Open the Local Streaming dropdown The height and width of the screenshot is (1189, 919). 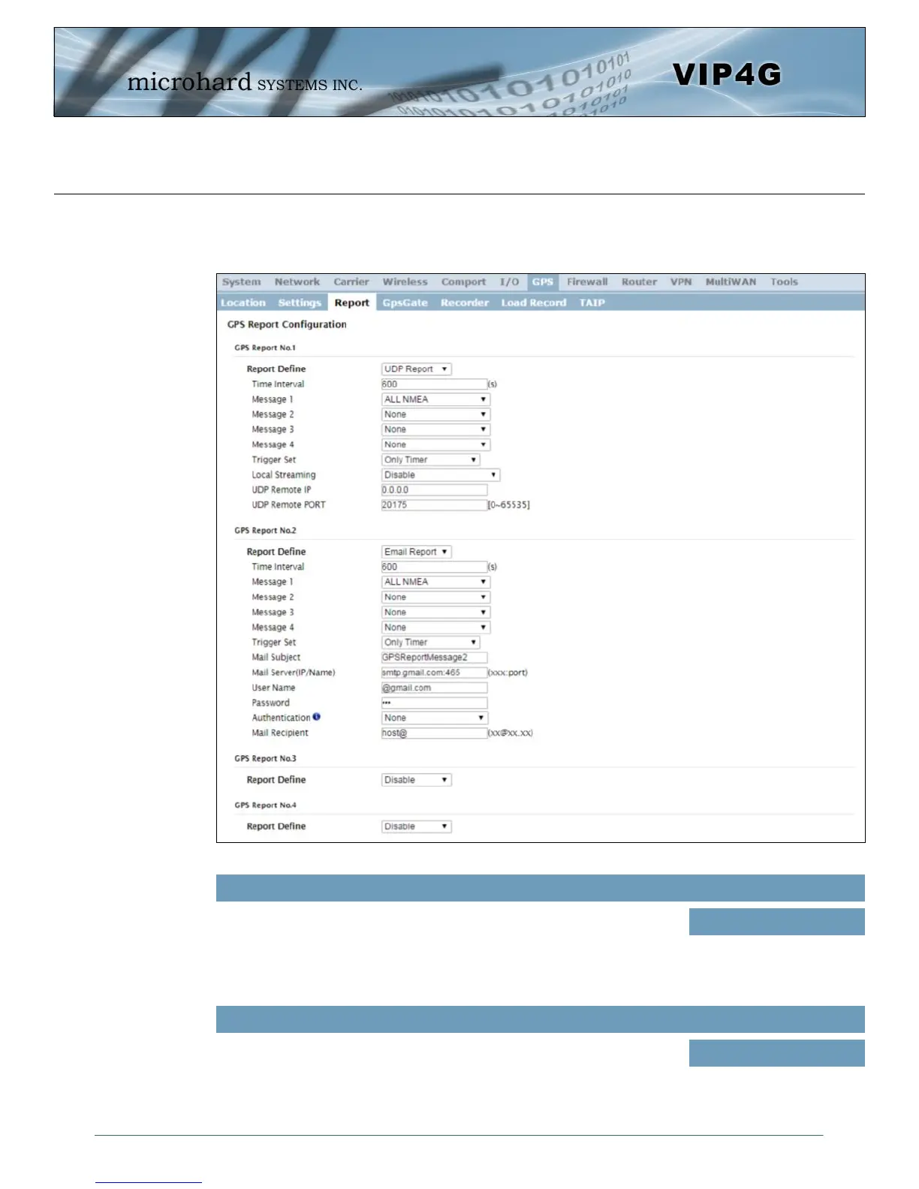click(x=441, y=475)
